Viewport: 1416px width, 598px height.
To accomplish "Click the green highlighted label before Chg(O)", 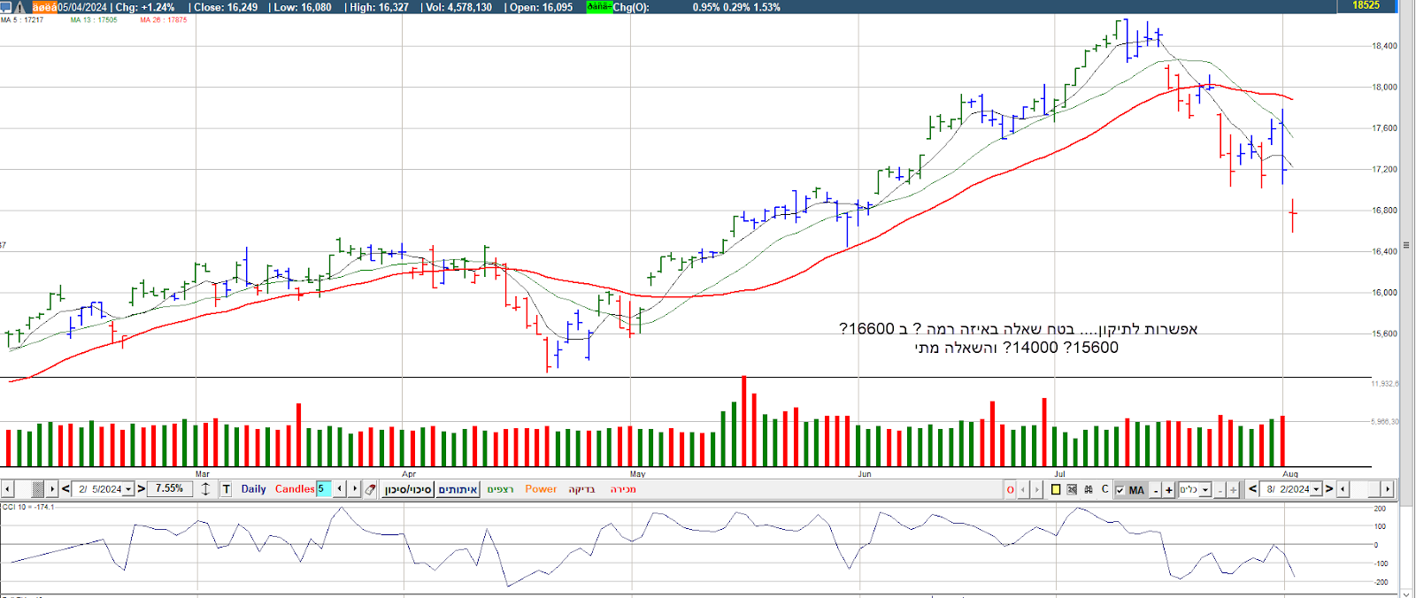I will point(599,6).
